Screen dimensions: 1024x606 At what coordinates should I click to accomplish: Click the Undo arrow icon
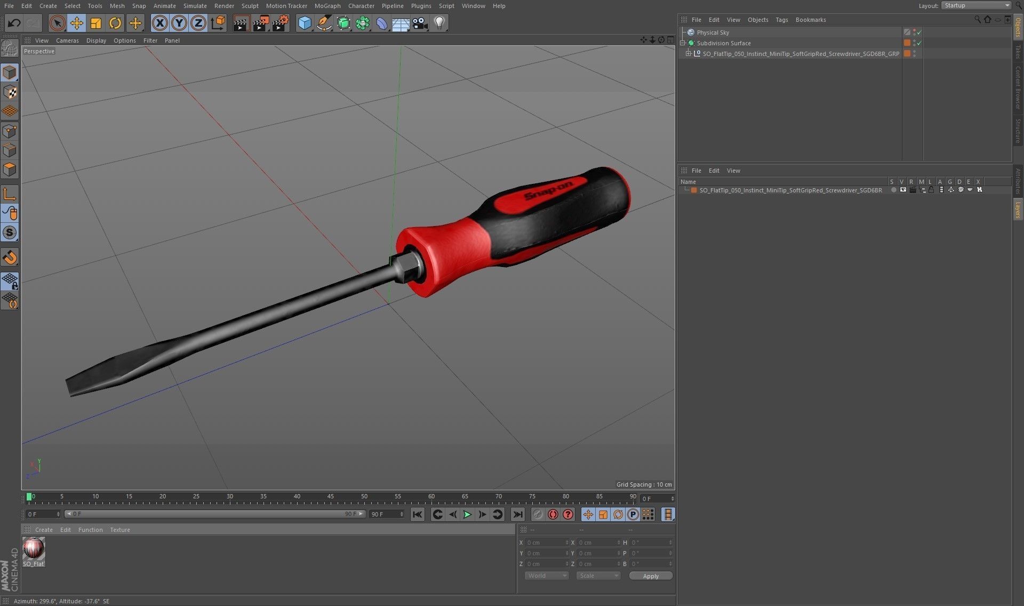[14, 23]
